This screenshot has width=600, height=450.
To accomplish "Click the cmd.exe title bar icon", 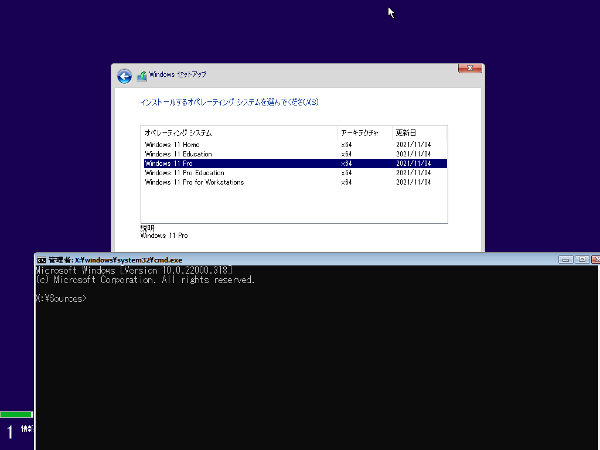I will pyautogui.click(x=42, y=260).
